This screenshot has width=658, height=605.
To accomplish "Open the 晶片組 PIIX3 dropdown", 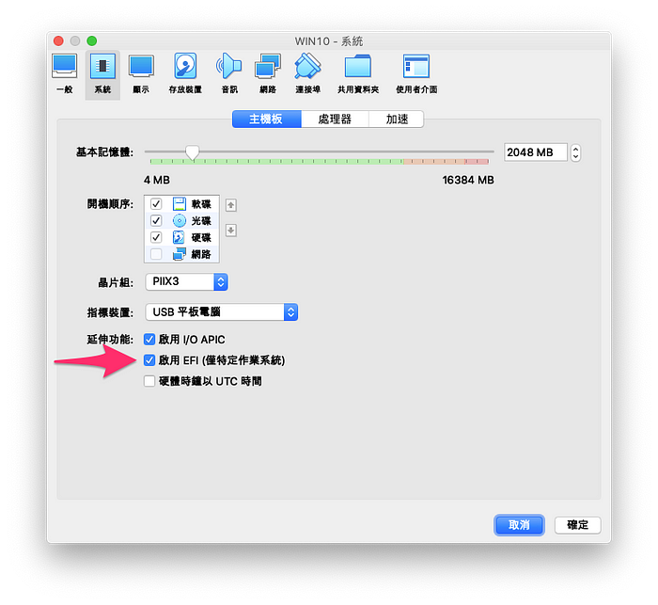I will pos(187,281).
